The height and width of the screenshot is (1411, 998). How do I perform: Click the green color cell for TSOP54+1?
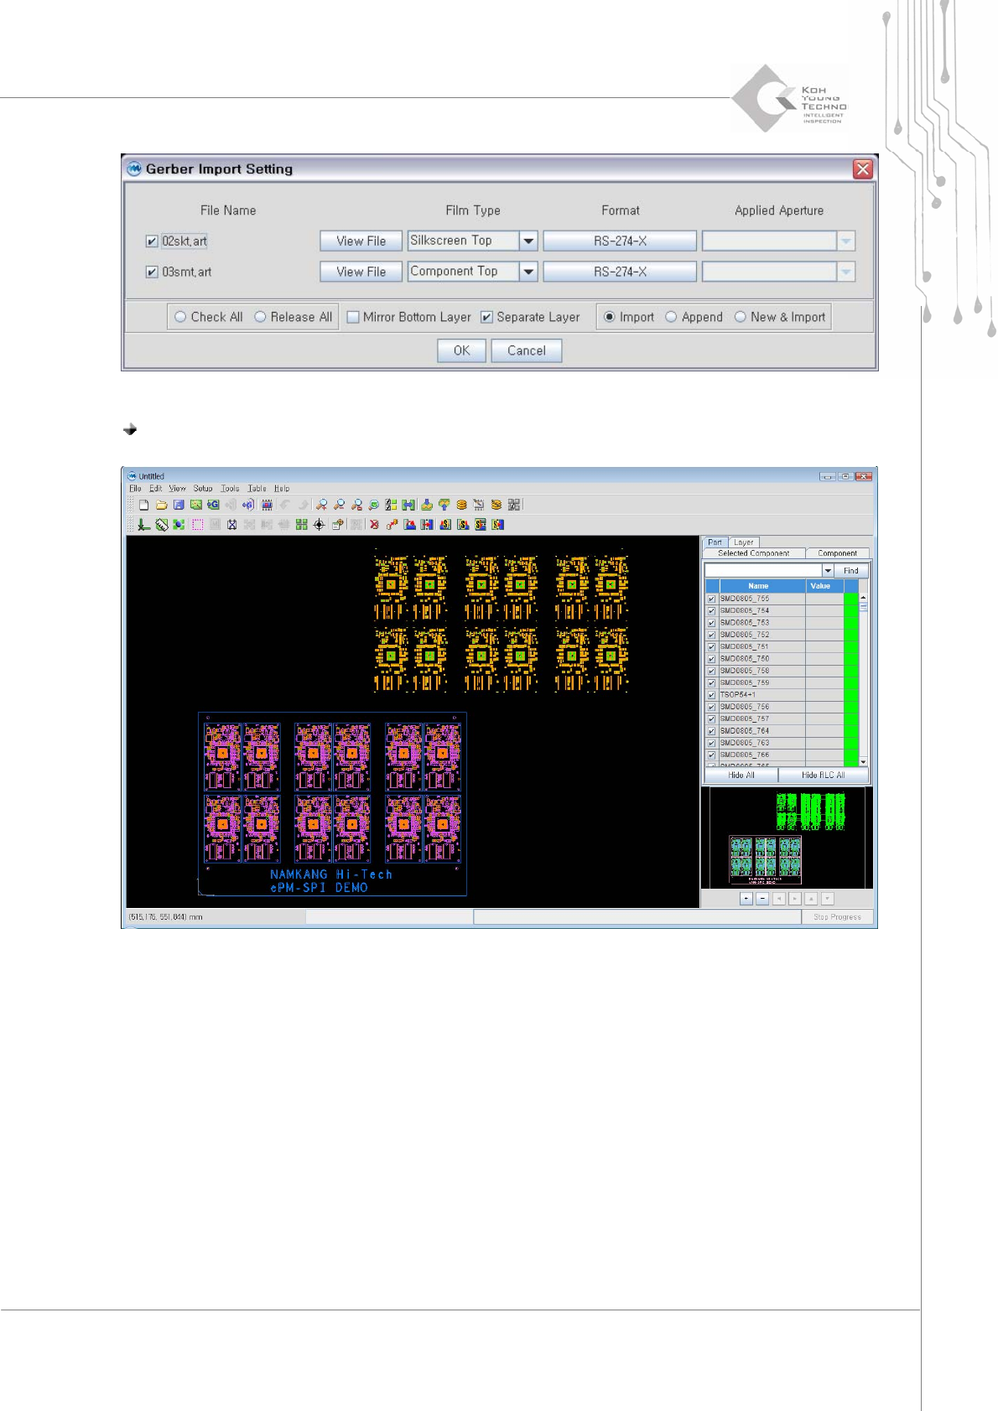(850, 694)
